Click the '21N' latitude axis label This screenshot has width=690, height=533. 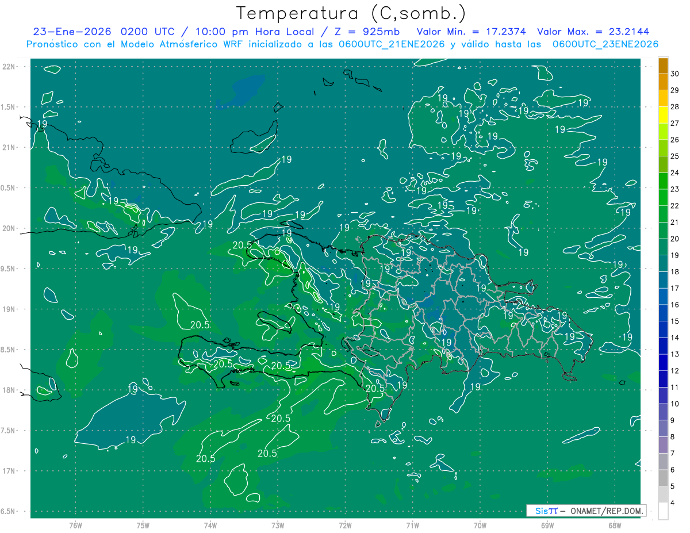tap(9, 148)
